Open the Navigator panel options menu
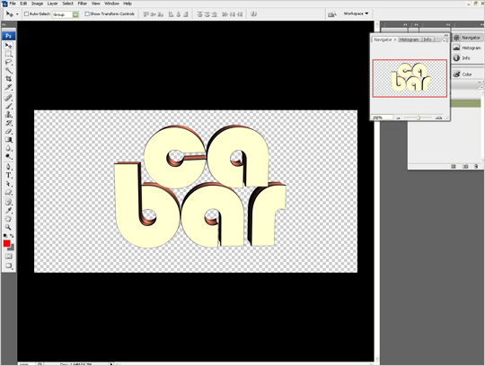Viewport: 485px width, 366px height. (x=445, y=40)
